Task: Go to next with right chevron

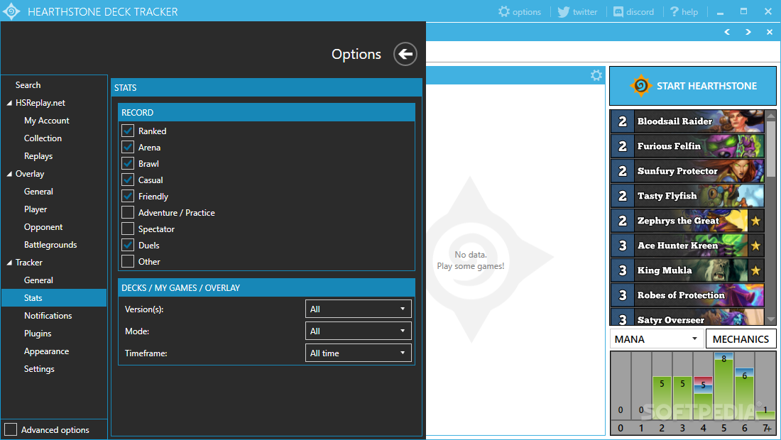Action: (x=748, y=32)
